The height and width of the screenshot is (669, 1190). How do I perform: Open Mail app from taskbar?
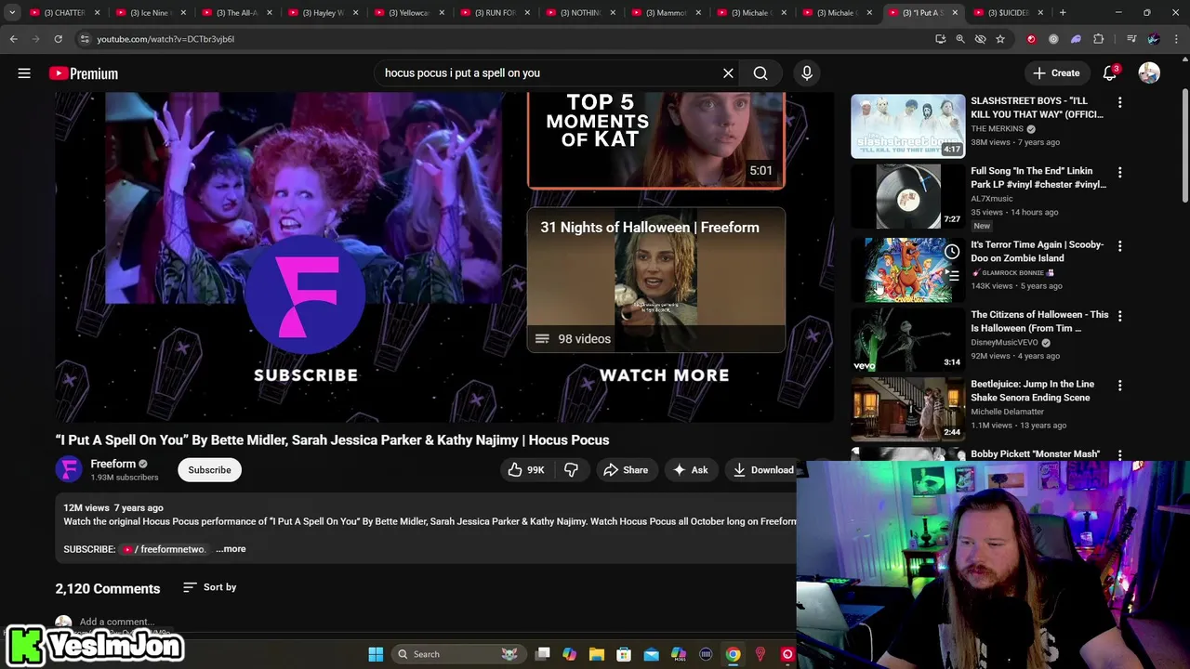click(x=651, y=654)
